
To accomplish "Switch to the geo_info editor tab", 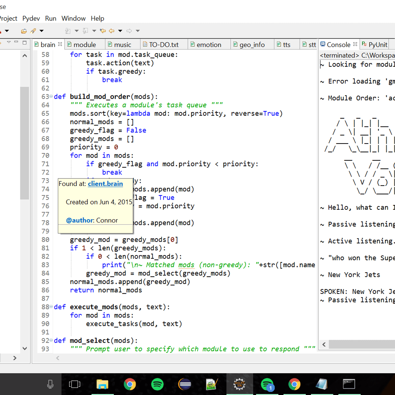I will tap(252, 44).
